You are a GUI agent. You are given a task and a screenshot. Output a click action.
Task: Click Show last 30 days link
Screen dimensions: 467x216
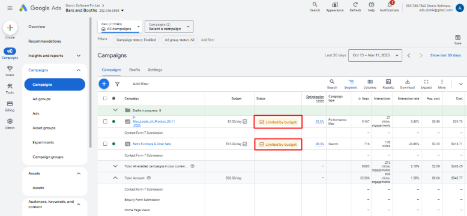click(445, 55)
